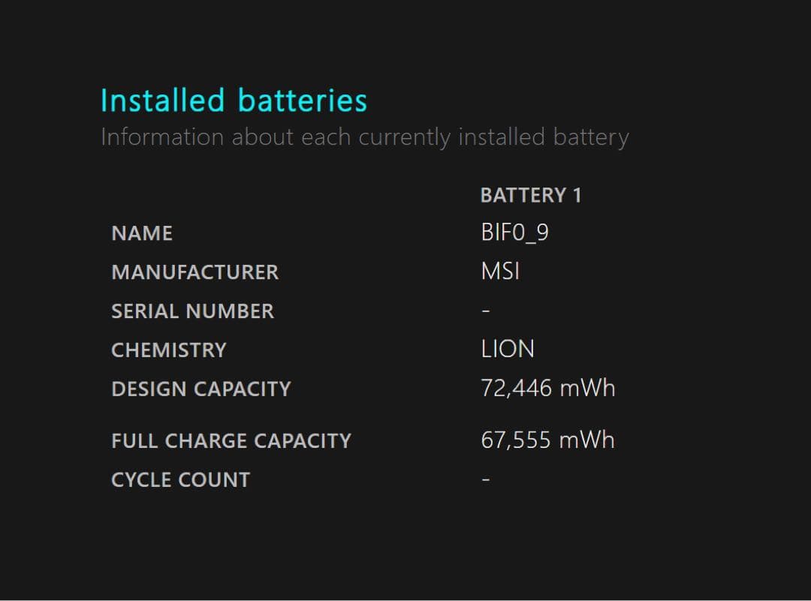Click the DESIGN CAPACITY row label

tap(200, 389)
